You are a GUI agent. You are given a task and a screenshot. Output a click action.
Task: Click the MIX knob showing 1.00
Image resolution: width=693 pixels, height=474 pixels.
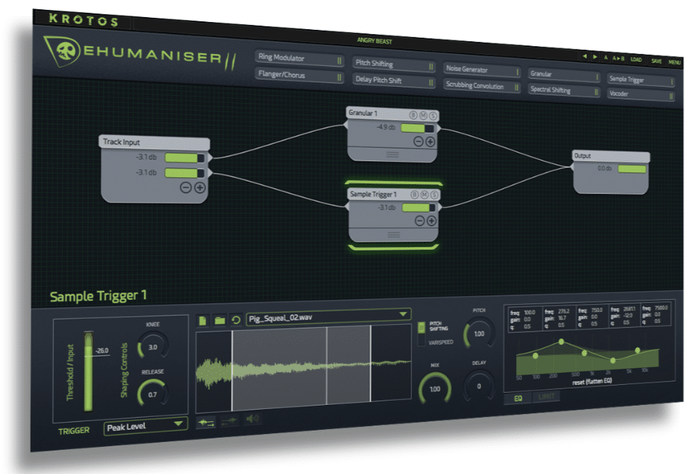pos(435,389)
